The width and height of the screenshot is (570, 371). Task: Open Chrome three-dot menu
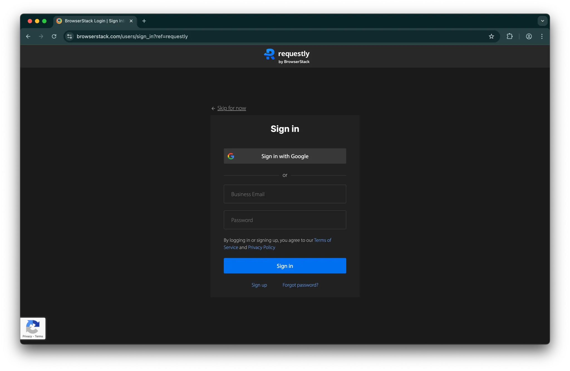542,36
